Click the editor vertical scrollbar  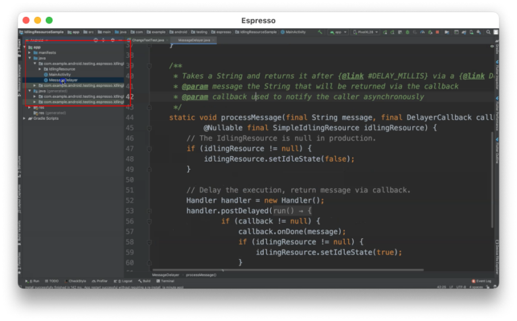(492, 180)
